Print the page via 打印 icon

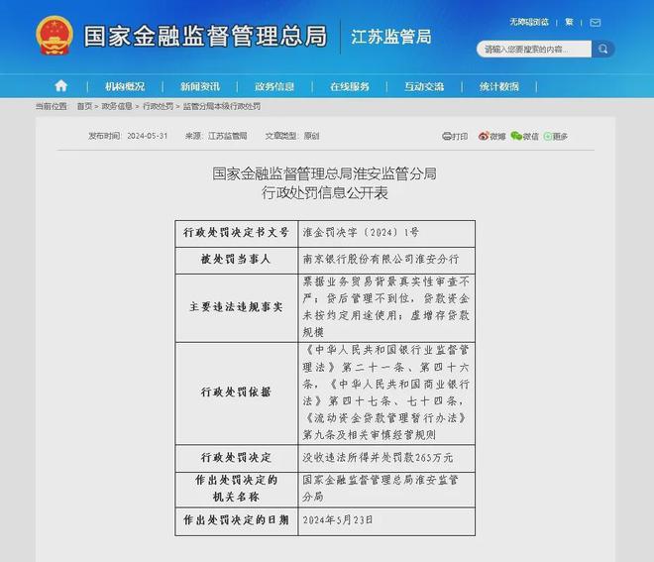coord(455,136)
